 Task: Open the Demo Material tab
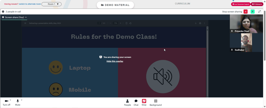click(115, 5)
